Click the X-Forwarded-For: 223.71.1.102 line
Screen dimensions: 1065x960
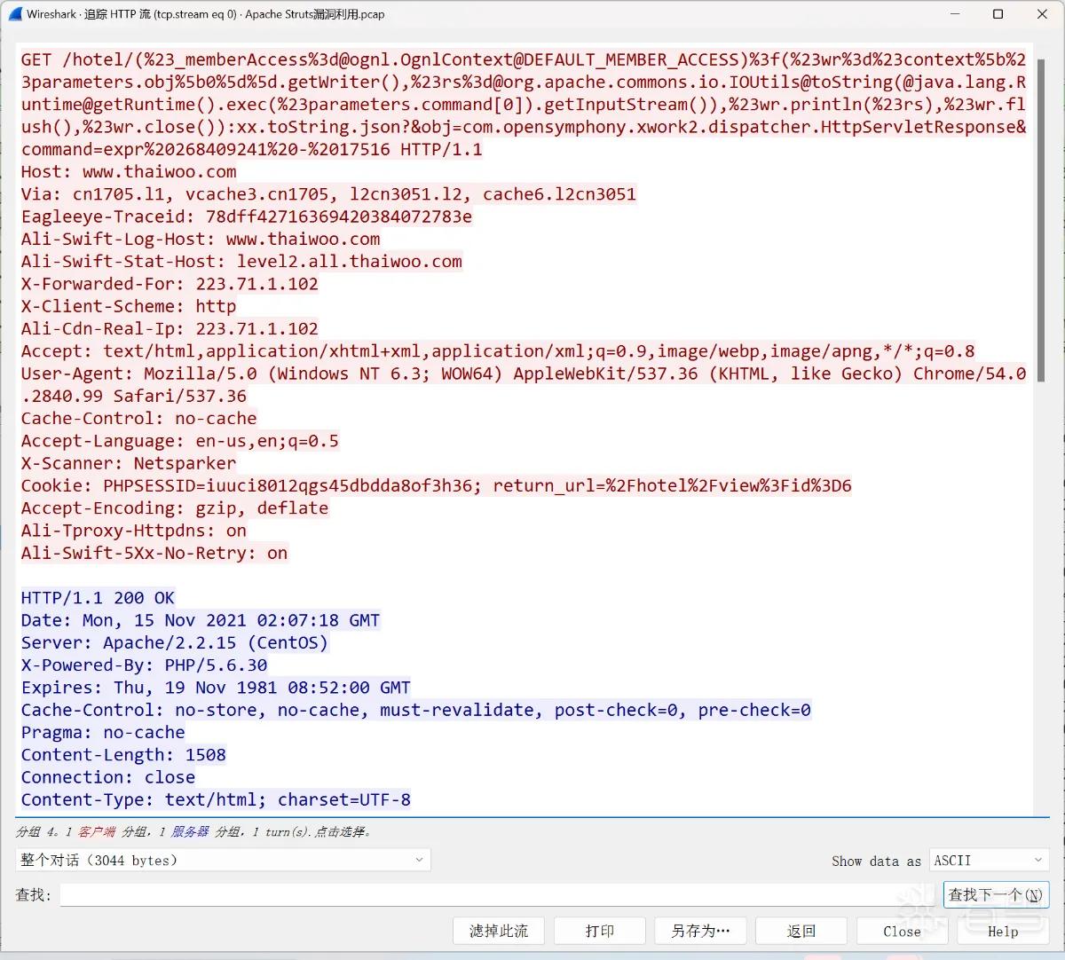[170, 284]
